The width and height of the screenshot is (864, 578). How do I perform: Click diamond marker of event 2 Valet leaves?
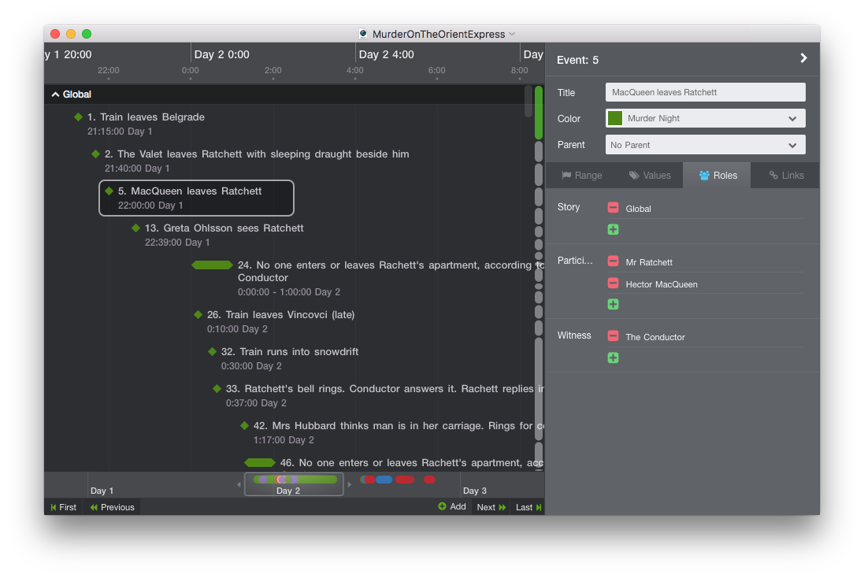click(96, 154)
